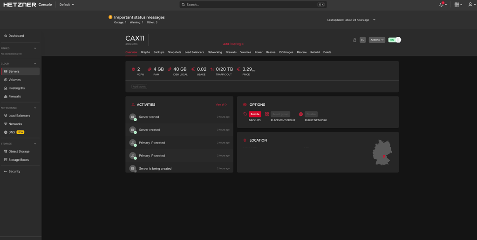Click the server lock icon

(354, 40)
